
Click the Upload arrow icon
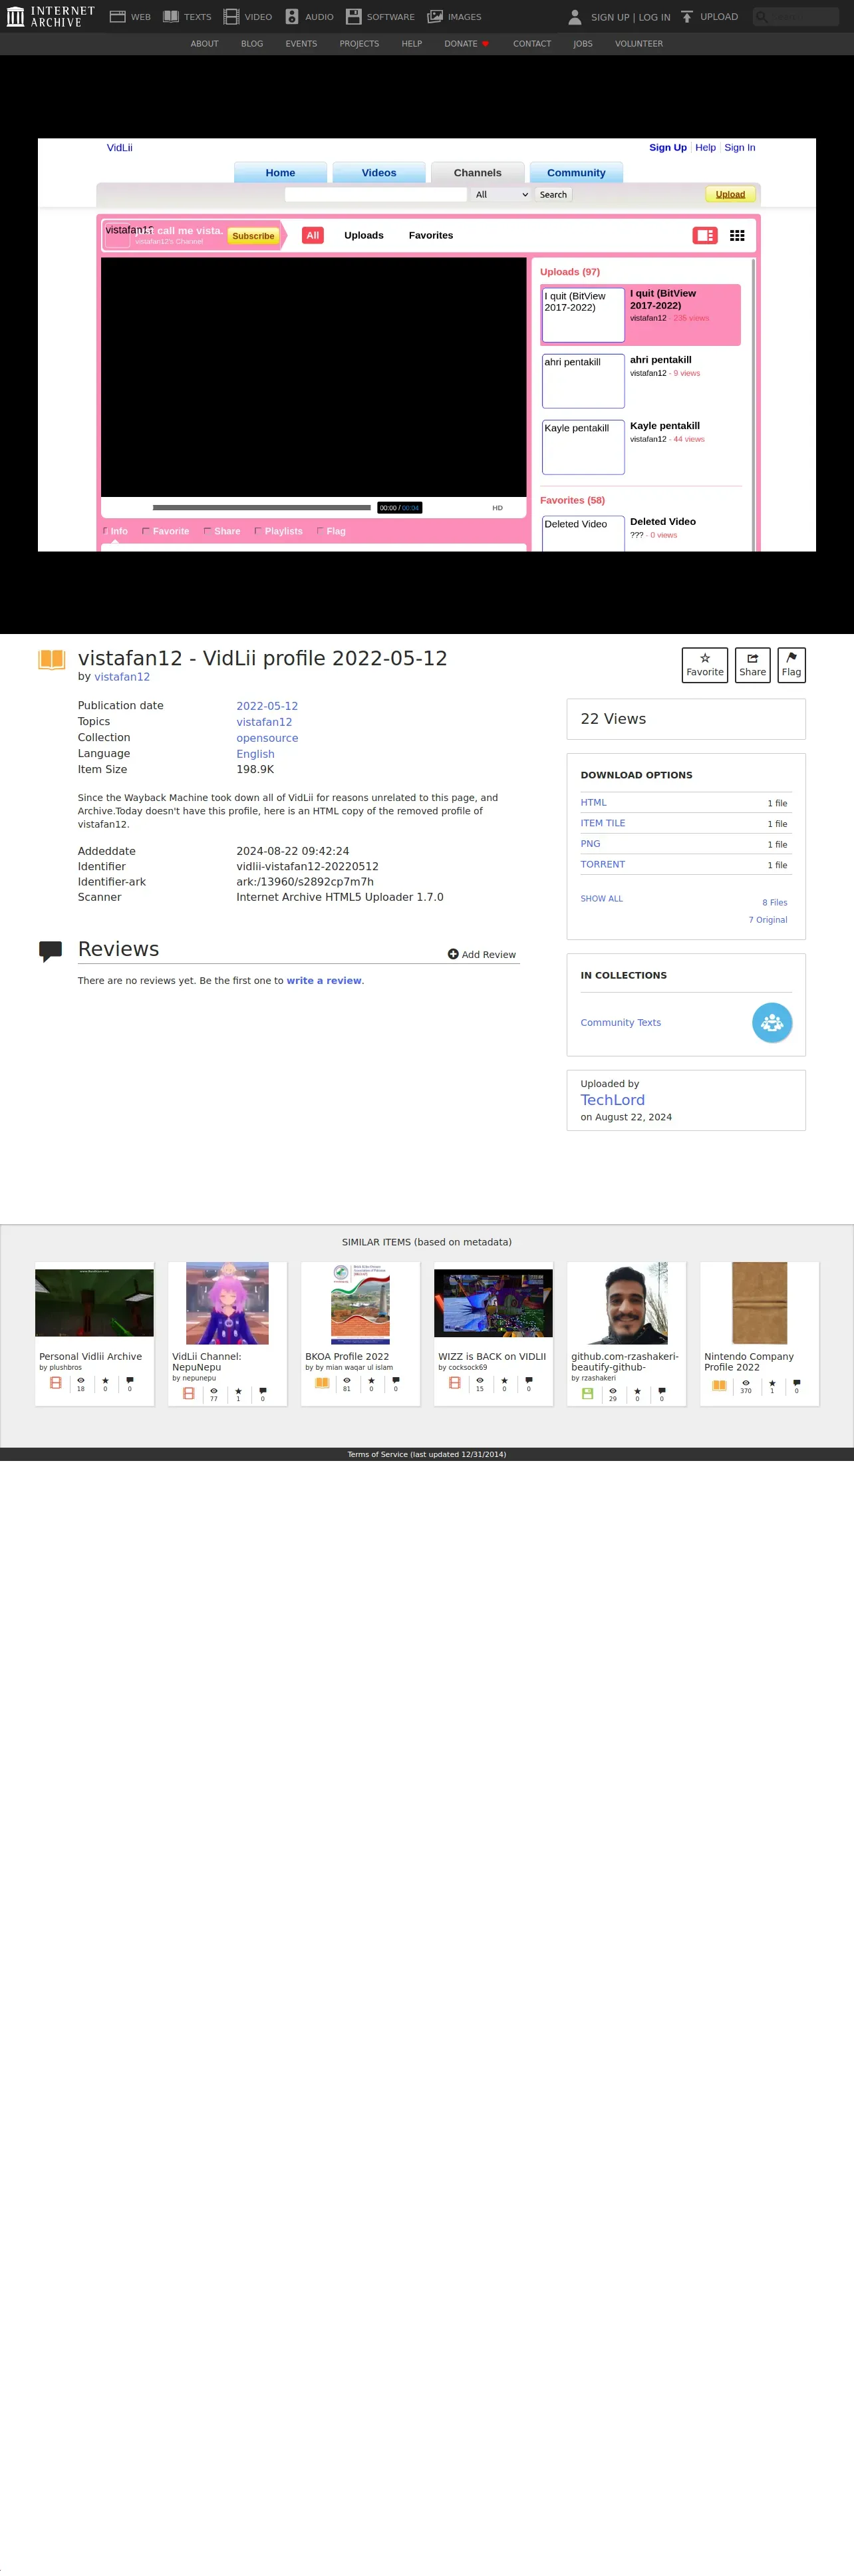pos(687,17)
